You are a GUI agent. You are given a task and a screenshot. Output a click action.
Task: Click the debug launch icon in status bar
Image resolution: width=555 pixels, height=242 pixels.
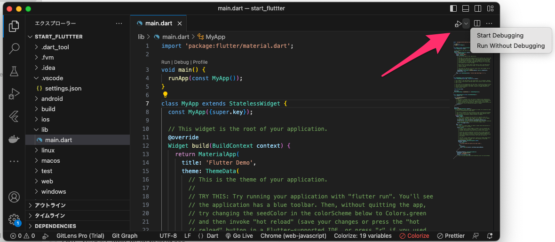(45, 235)
